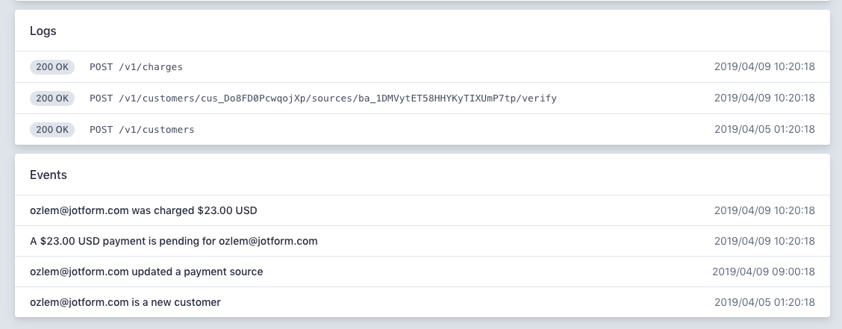Click the timestamp of the new customer event

tap(764, 302)
